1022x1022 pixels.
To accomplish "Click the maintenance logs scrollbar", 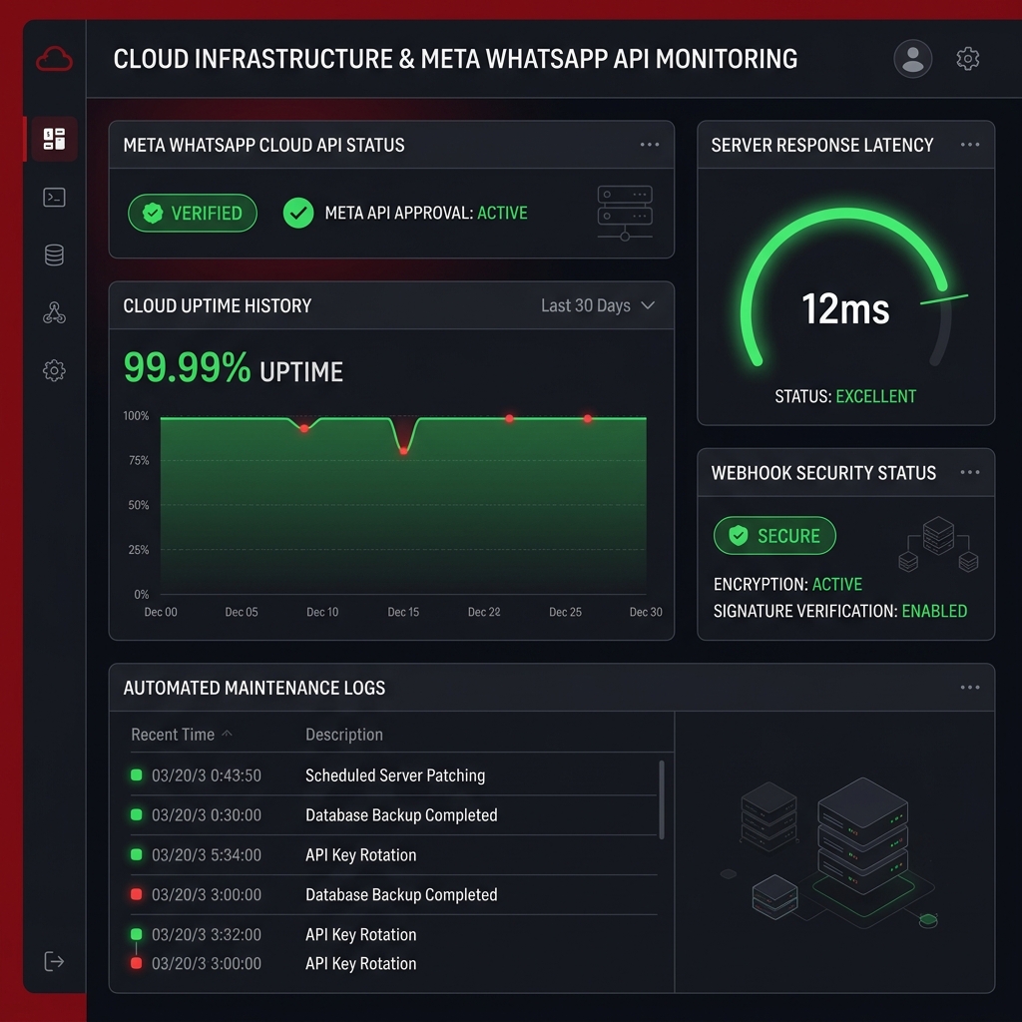I will pos(662,799).
